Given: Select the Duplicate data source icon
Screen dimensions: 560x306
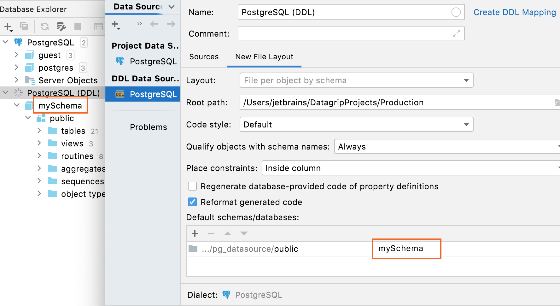Looking at the screenshot, I should pyautogui.click(x=24, y=27).
